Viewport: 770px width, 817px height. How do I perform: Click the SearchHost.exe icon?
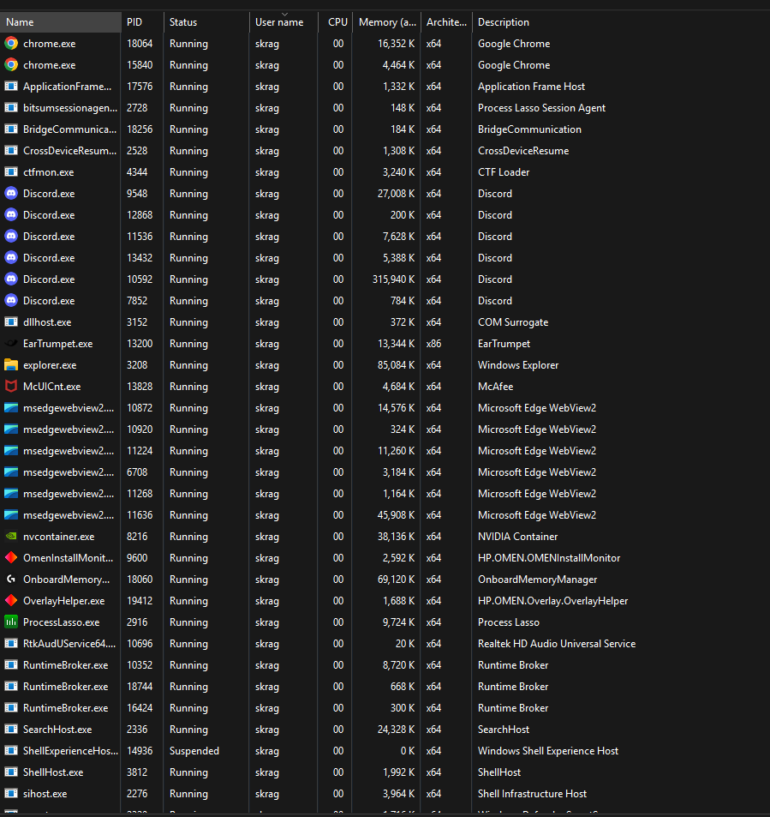pos(11,729)
